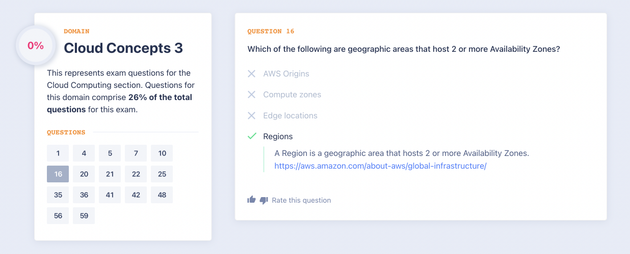The width and height of the screenshot is (630, 254).
Task: Click the X icon beside AWS Origins
Action: [251, 74]
